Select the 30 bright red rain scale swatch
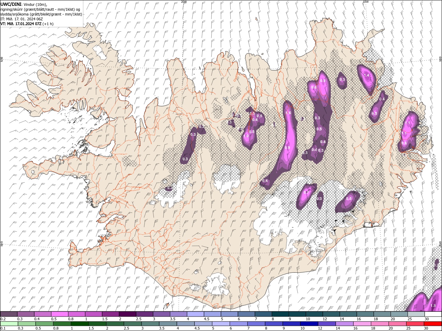Screen dimensions: 442x331 (x=433, y=324)
